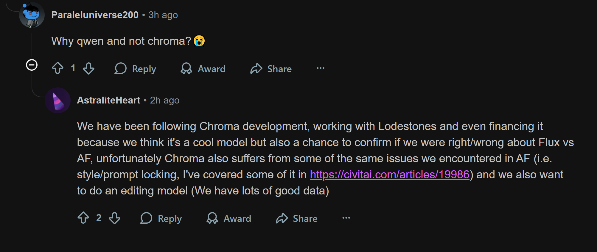This screenshot has width=597, height=252.
Task: Open AstraliteHeart's user profile name
Action: click(x=108, y=100)
